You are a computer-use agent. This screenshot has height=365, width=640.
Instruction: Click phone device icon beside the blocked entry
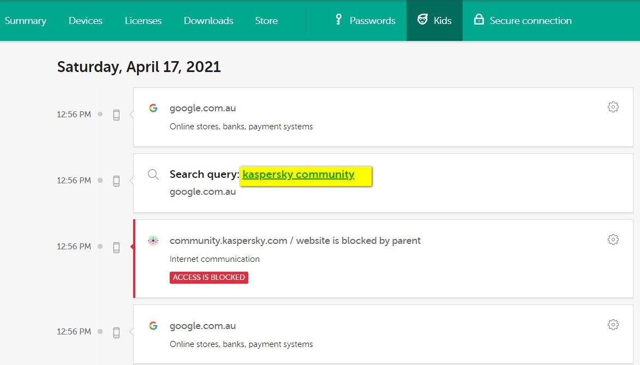point(116,247)
